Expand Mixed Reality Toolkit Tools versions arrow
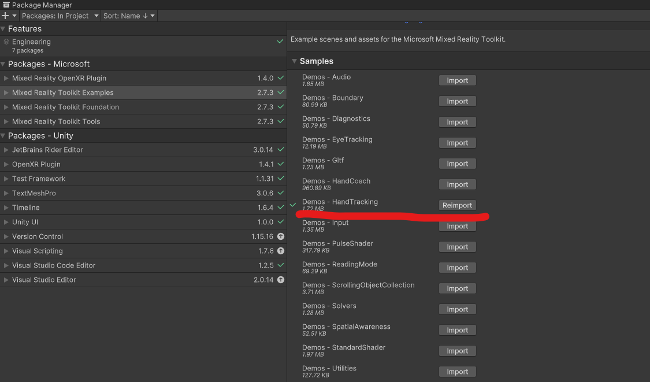The width and height of the screenshot is (650, 382). coord(6,121)
